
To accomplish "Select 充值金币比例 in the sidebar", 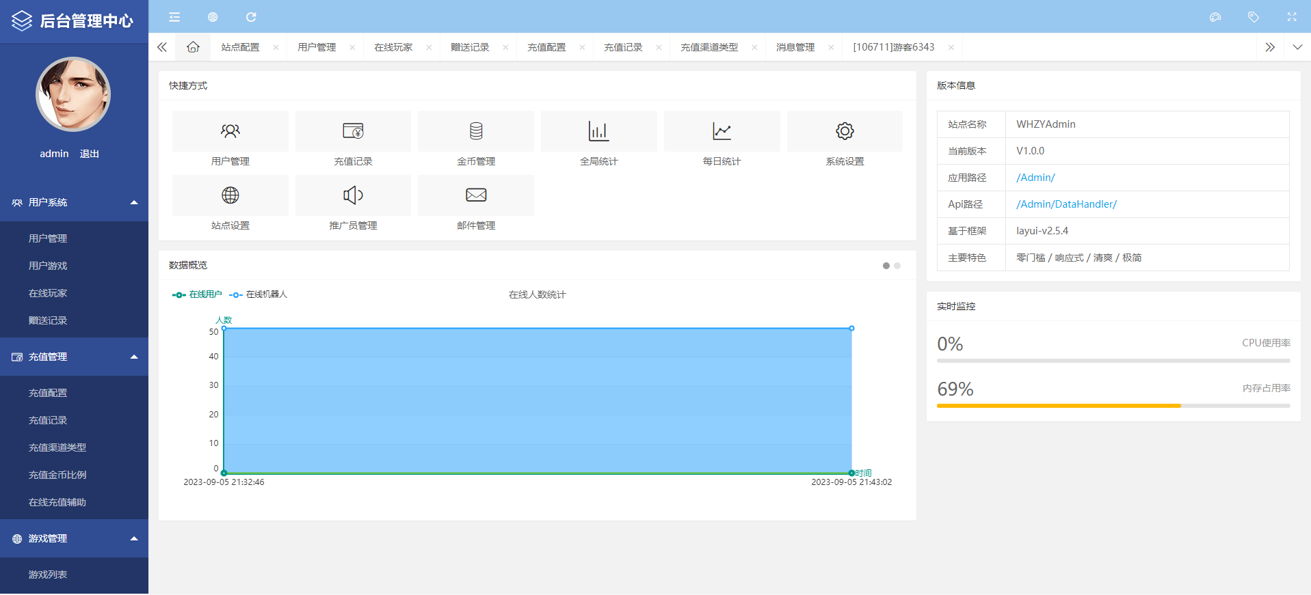I will coord(57,475).
